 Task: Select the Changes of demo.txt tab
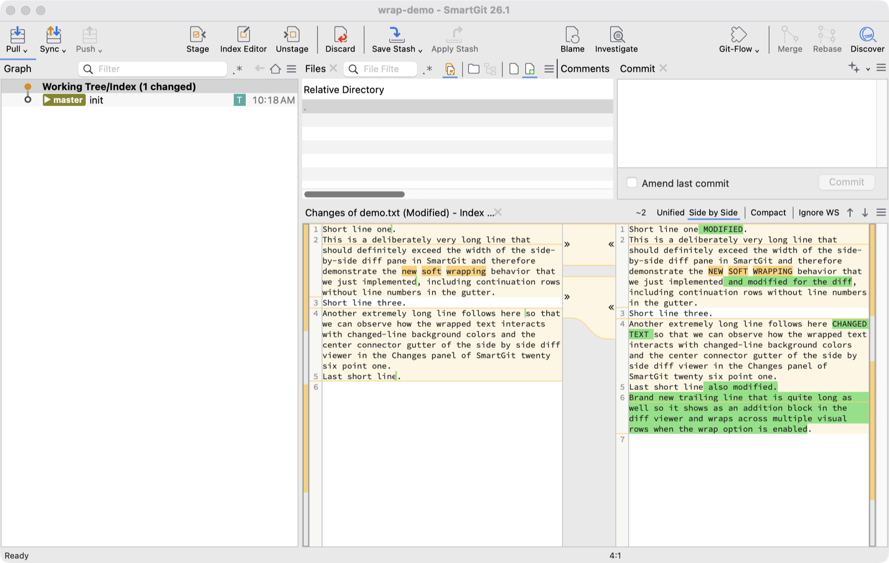(x=399, y=212)
